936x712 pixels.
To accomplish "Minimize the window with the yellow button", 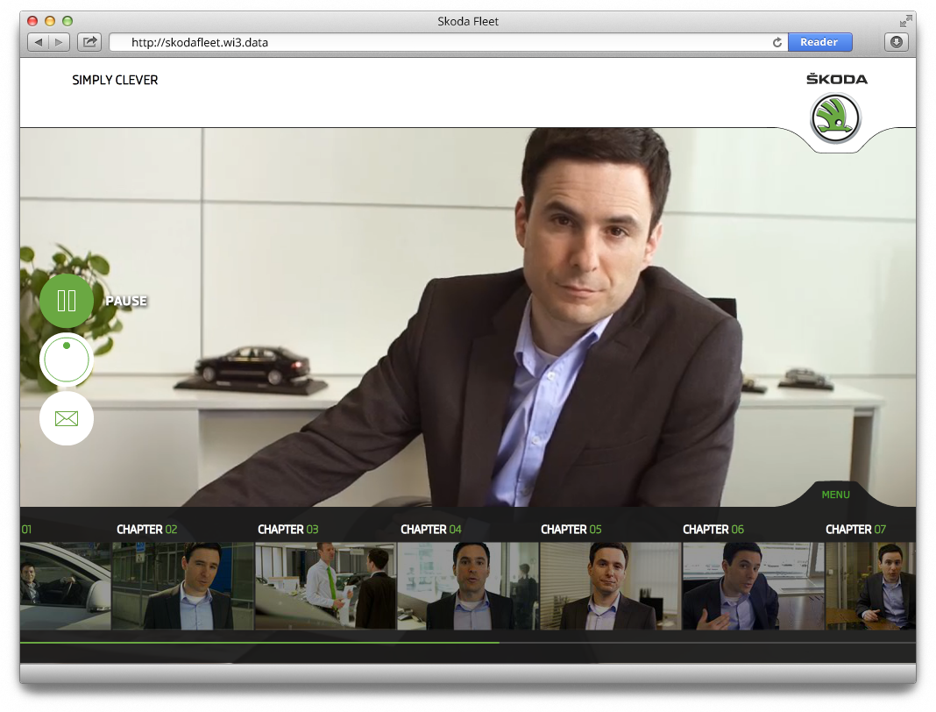I will pos(50,21).
